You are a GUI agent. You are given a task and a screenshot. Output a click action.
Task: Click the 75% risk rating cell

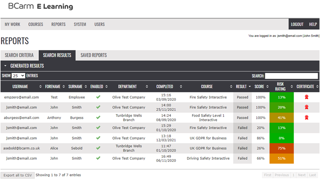click(282, 148)
